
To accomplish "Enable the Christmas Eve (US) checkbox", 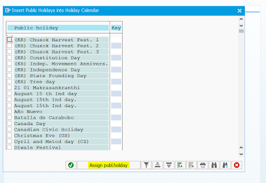I will tap(10, 135).
